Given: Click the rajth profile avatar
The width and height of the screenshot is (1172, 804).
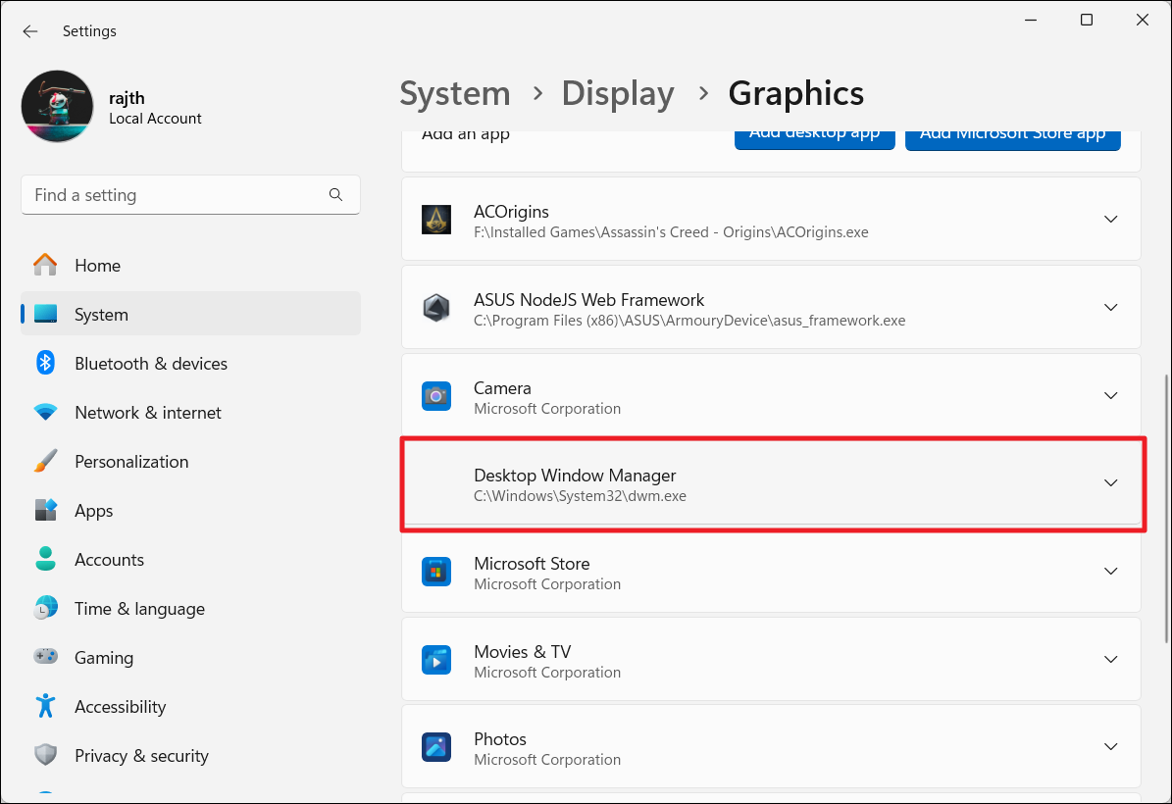Looking at the screenshot, I should coord(58,107).
